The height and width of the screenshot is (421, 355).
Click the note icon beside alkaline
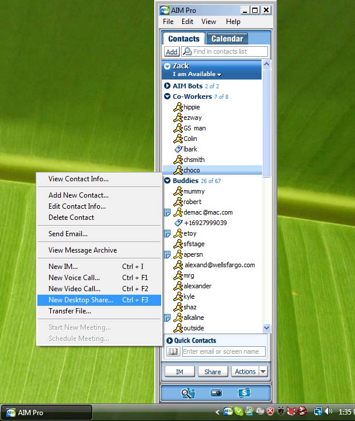pyautogui.click(x=167, y=318)
